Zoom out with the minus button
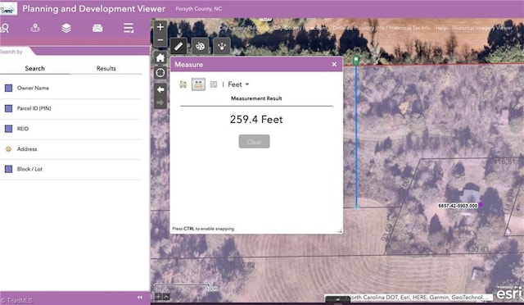The width and height of the screenshot is (524, 305). tap(160, 40)
